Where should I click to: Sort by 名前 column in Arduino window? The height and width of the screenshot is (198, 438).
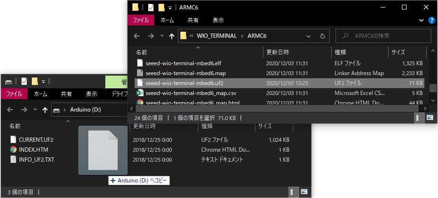tap(15, 126)
